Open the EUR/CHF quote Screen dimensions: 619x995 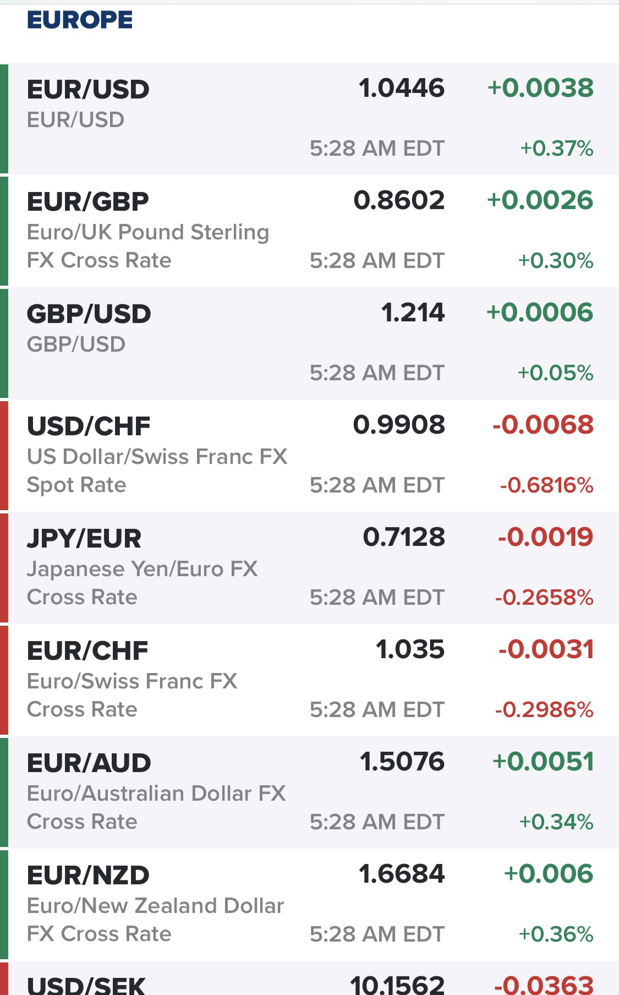[309, 680]
